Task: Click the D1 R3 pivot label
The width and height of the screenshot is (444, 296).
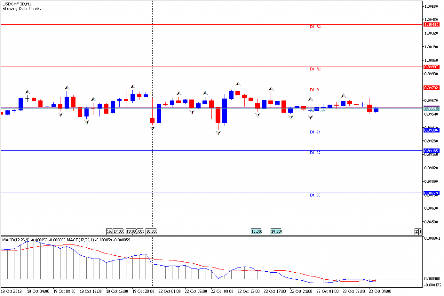Action: tap(315, 27)
